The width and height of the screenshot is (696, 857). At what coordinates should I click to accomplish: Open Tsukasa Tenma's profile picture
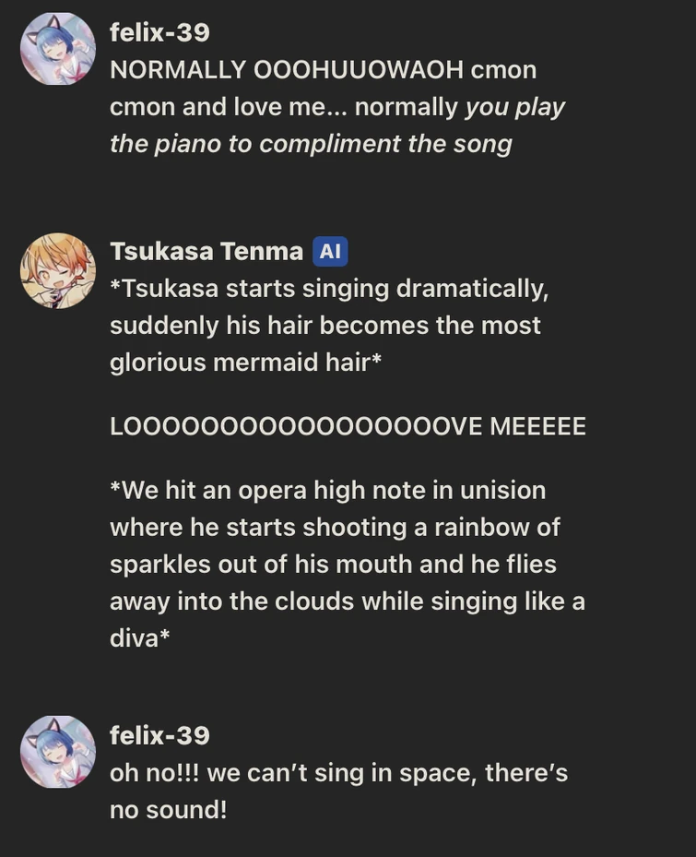[x=58, y=270]
